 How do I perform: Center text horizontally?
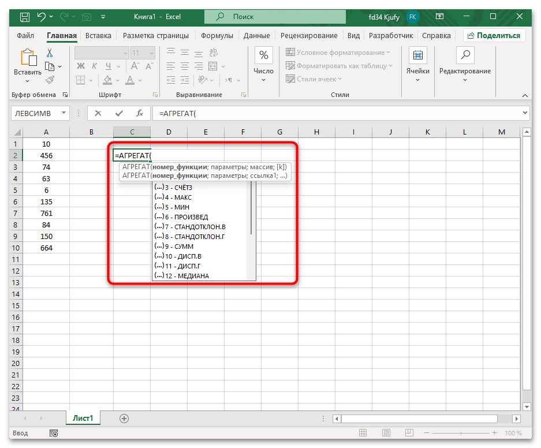pyautogui.click(x=185, y=66)
